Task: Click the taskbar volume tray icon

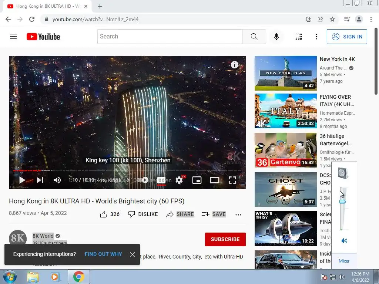Action: [x=342, y=277]
